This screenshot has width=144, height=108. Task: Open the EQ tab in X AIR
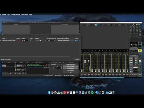click(x=109, y=25)
